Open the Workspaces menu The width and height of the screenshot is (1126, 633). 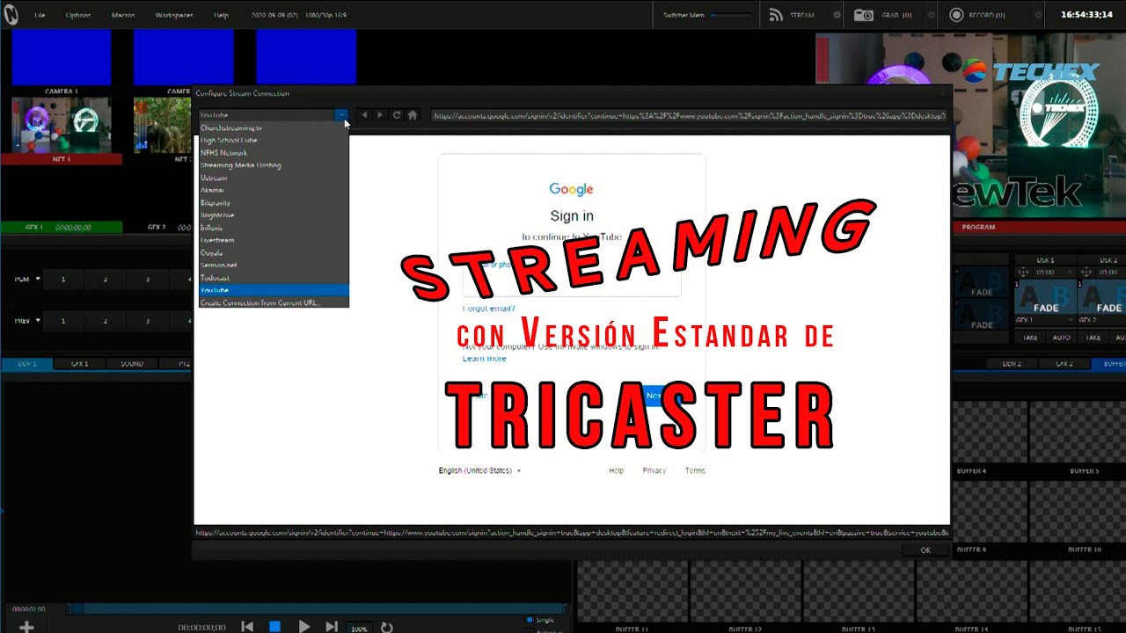coord(173,15)
